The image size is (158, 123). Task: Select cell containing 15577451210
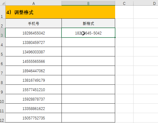point(33,90)
